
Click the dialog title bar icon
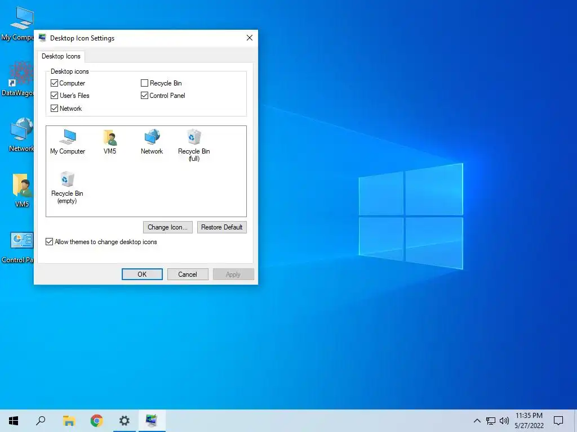[x=42, y=38]
